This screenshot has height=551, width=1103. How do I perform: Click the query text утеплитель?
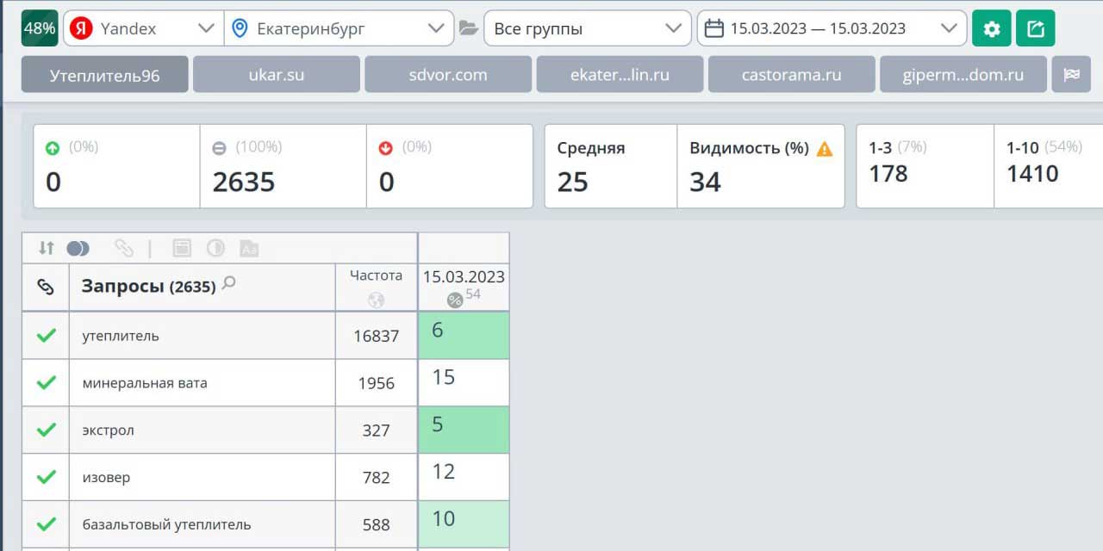pyautogui.click(x=121, y=336)
